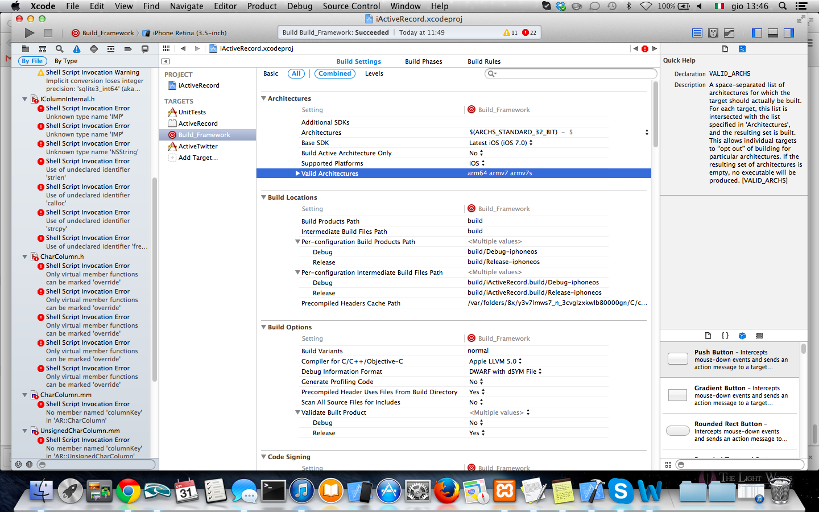Toggle the Utilities pane visibility

coord(789,33)
